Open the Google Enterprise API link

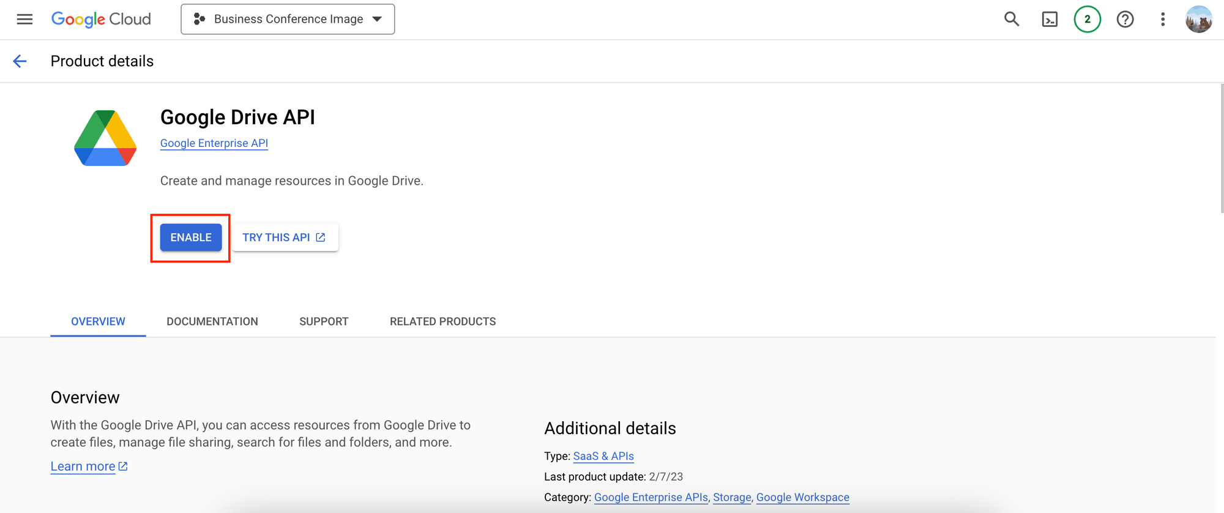[x=214, y=143]
